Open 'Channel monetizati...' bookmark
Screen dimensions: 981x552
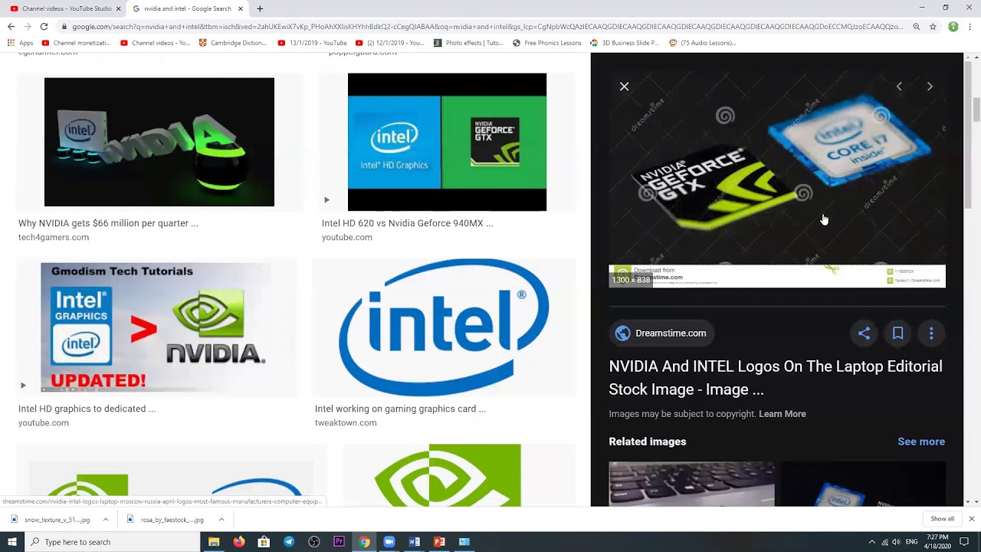coord(76,43)
